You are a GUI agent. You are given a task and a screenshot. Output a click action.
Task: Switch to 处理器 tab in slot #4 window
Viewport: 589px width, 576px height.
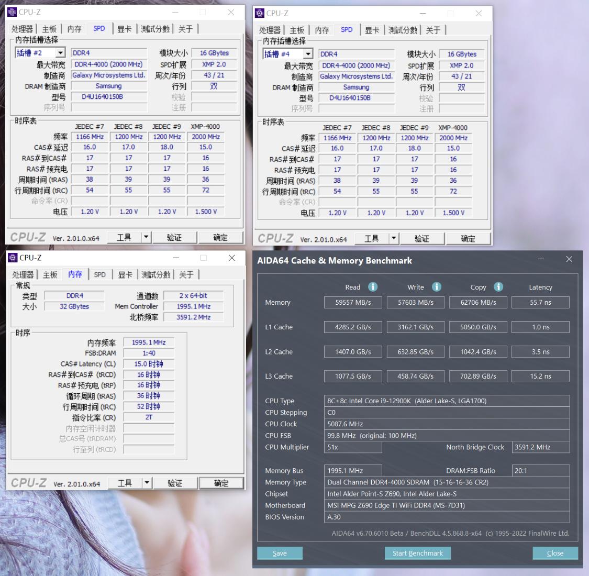[x=270, y=30]
